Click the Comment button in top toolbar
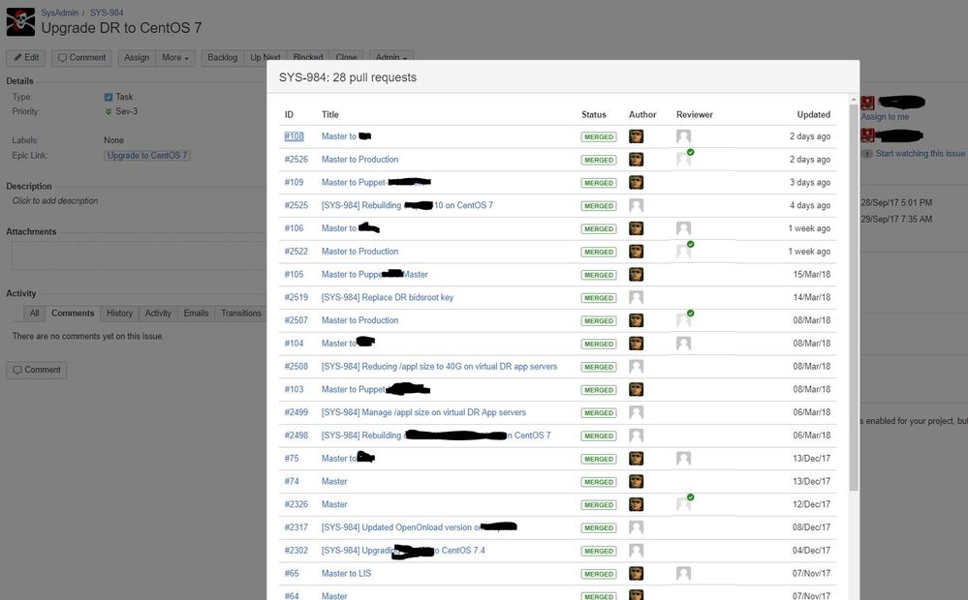The width and height of the screenshot is (968, 600). (81, 58)
